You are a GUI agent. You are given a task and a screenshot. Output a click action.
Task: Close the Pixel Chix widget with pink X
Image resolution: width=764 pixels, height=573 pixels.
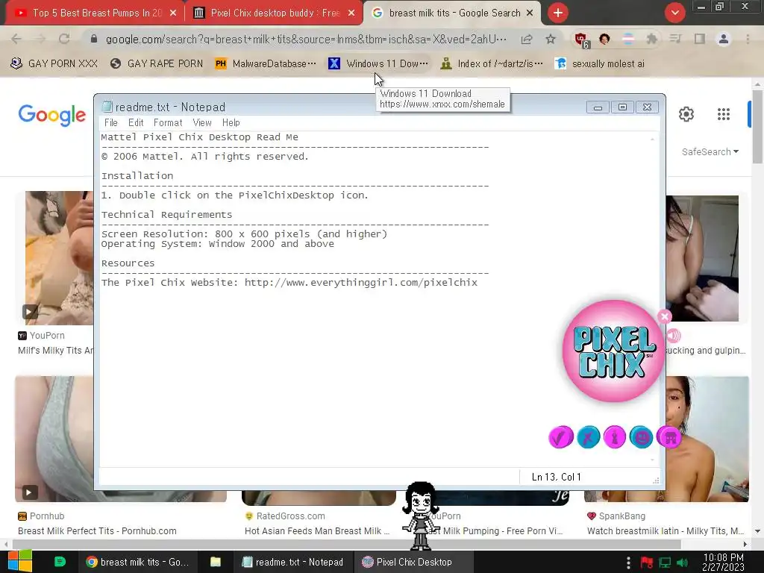(665, 316)
